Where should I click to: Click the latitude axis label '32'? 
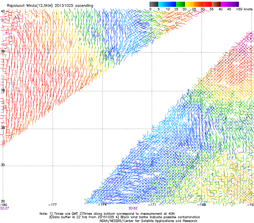click(3, 165)
